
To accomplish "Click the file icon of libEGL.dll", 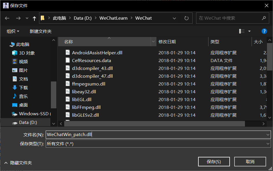I will (x=68, y=99).
